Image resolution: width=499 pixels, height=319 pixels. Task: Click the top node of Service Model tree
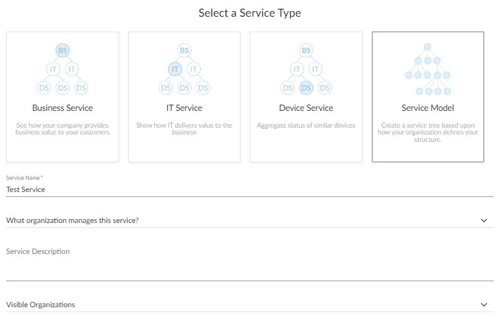[x=427, y=47]
